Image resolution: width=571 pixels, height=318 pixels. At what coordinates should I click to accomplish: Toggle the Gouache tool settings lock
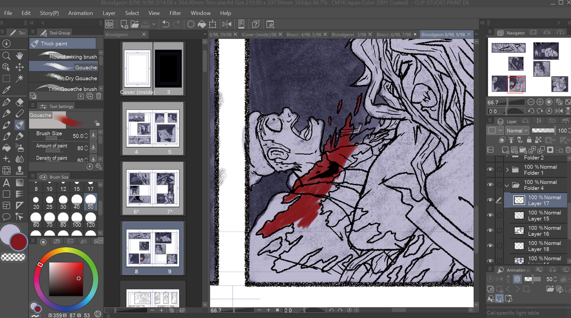97,123
